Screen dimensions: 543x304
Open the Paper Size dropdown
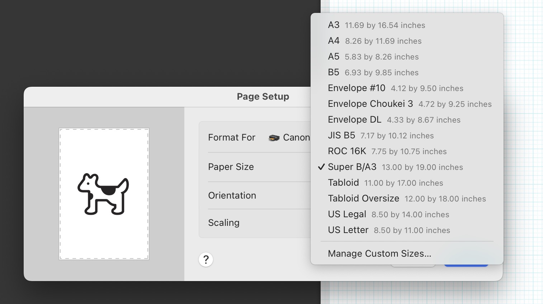[x=231, y=167]
